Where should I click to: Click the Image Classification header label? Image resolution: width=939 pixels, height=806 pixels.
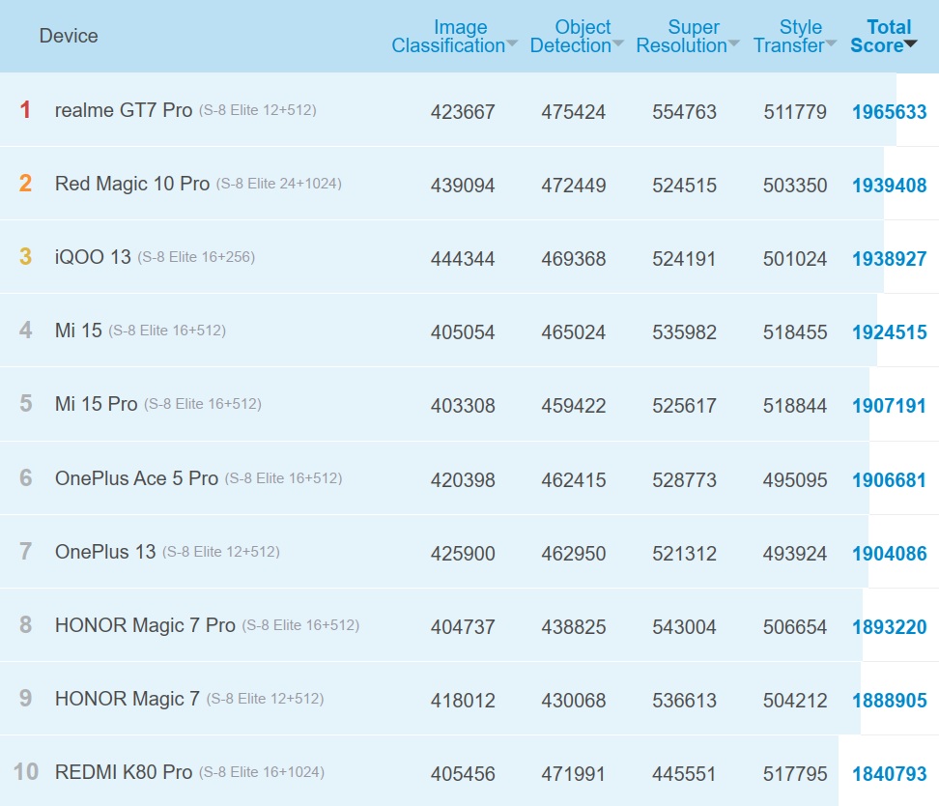click(x=448, y=37)
